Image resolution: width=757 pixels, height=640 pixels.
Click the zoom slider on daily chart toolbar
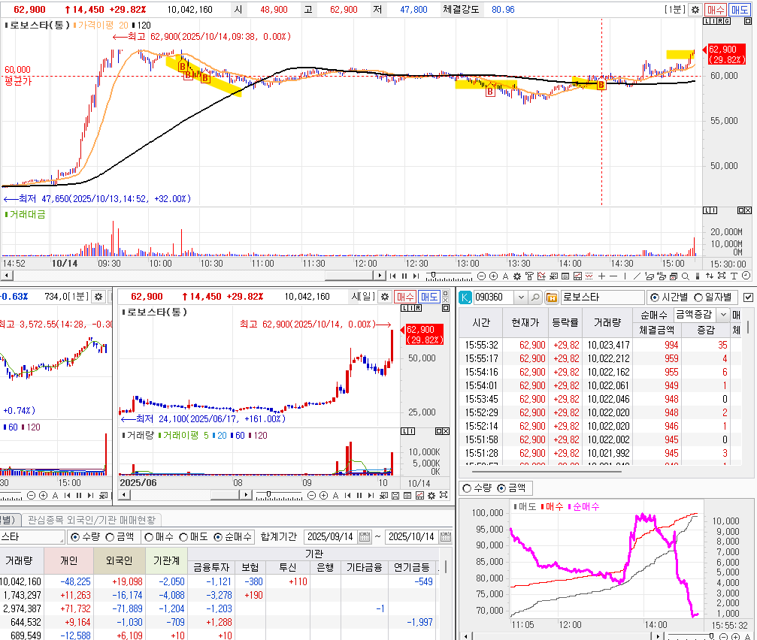click(x=269, y=495)
